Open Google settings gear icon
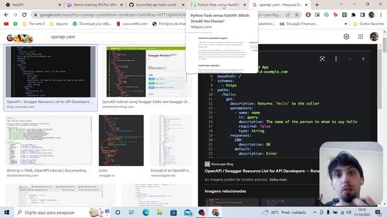This screenshot has width=387, height=218. (346, 36)
